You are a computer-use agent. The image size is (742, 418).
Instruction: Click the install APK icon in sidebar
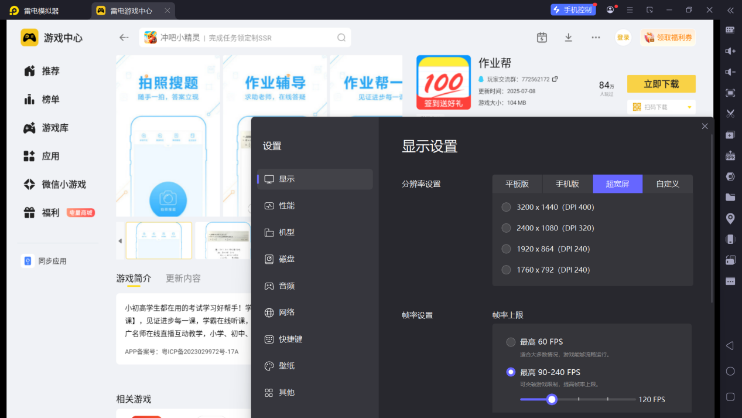[x=730, y=155]
